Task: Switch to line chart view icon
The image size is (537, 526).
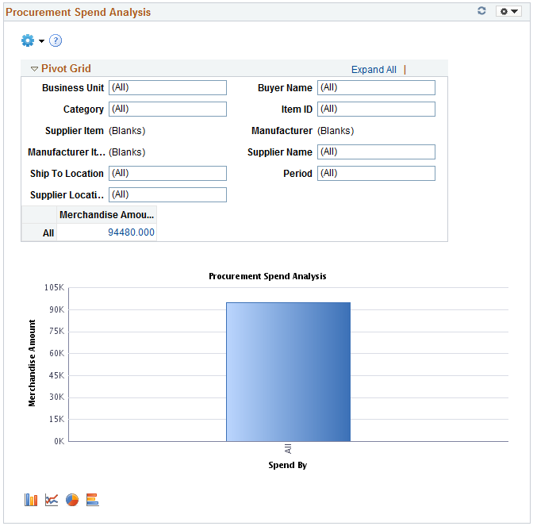Action: click(52, 500)
